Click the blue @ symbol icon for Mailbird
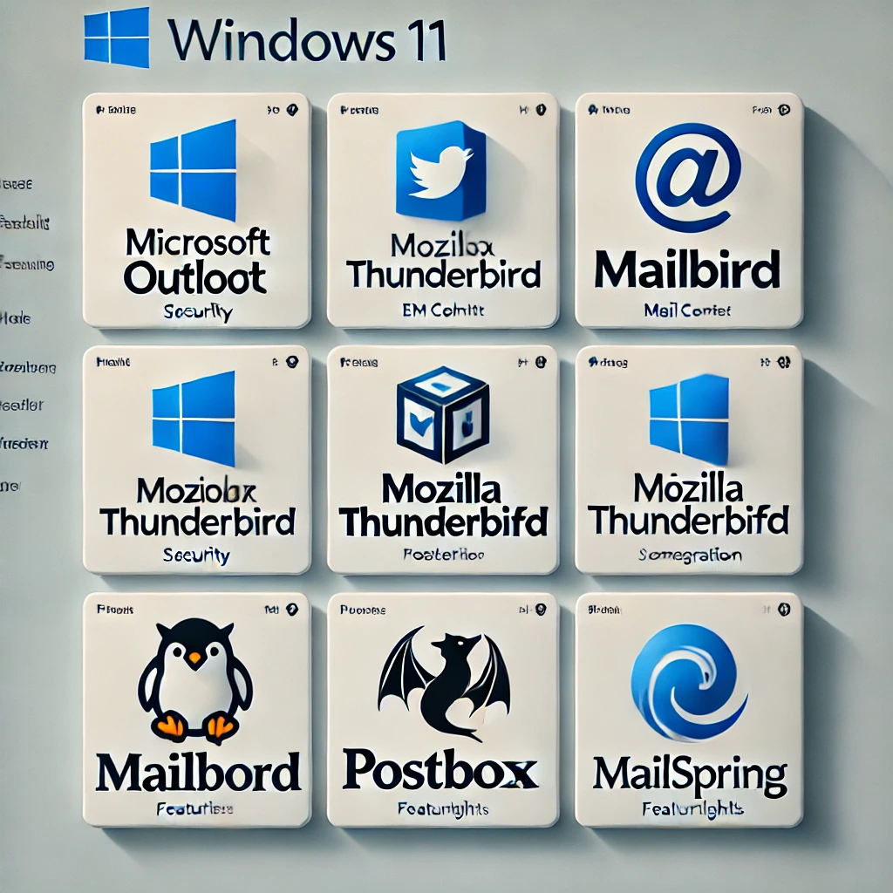The height and width of the screenshot is (893, 893). click(688, 177)
